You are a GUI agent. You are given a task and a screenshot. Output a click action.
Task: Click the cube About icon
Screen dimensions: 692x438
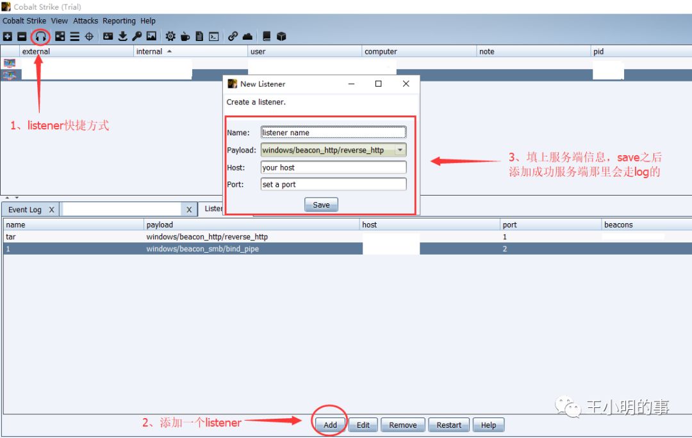[x=281, y=37]
